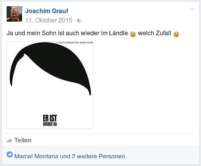This screenshot has width=201, height=166.
Task: Open the post options chevron menu
Action: click(192, 9)
